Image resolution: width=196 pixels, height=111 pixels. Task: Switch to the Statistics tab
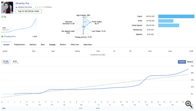tap(33, 45)
